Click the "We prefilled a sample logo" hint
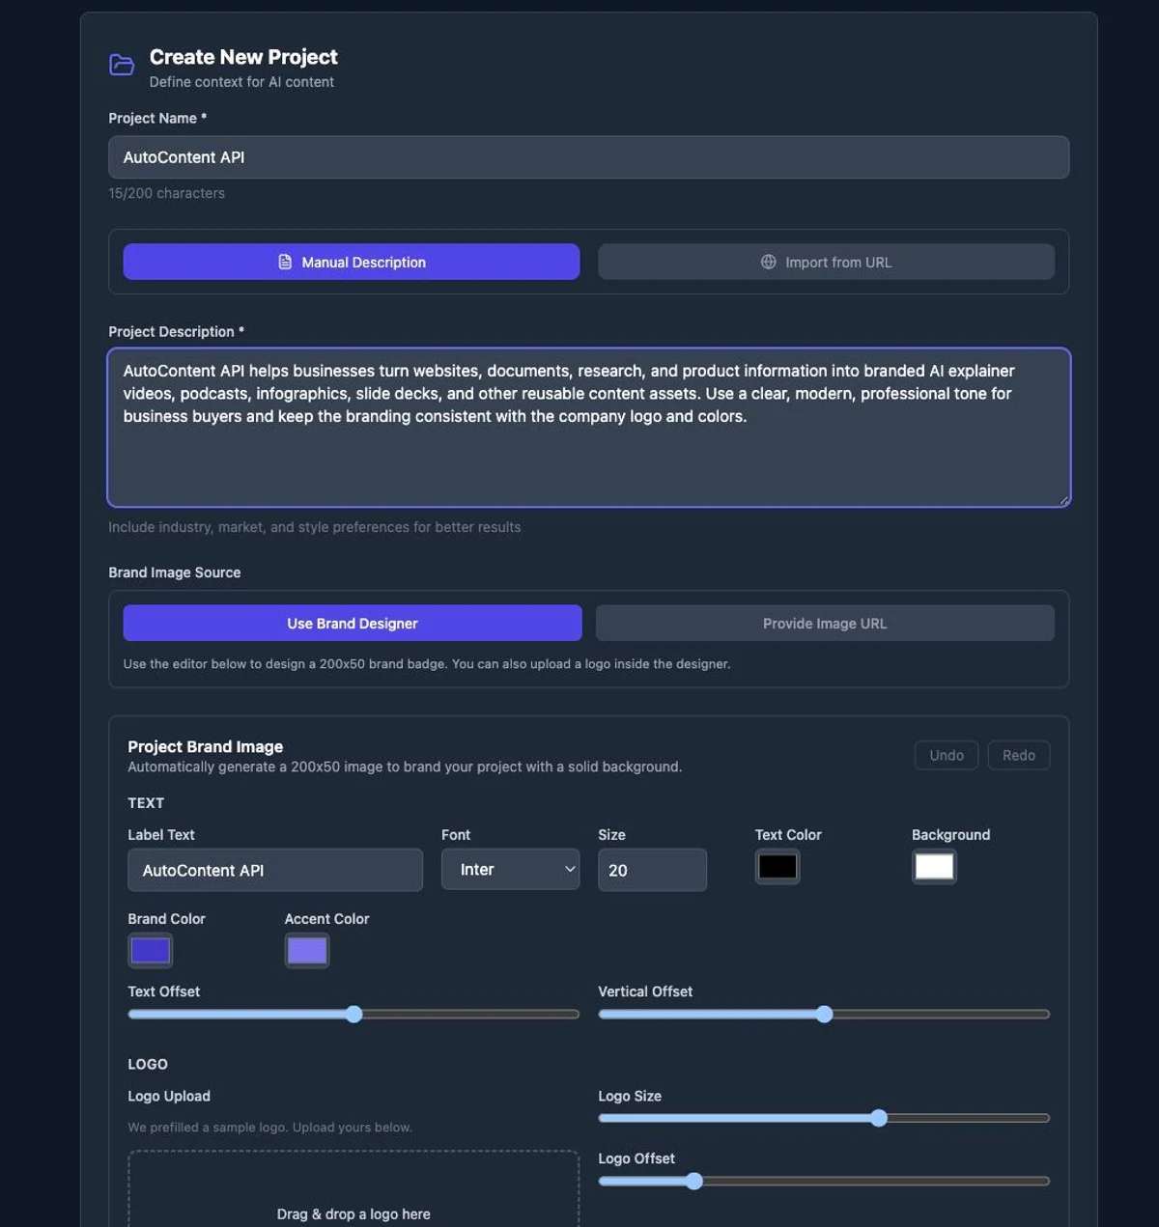 tap(269, 1127)
